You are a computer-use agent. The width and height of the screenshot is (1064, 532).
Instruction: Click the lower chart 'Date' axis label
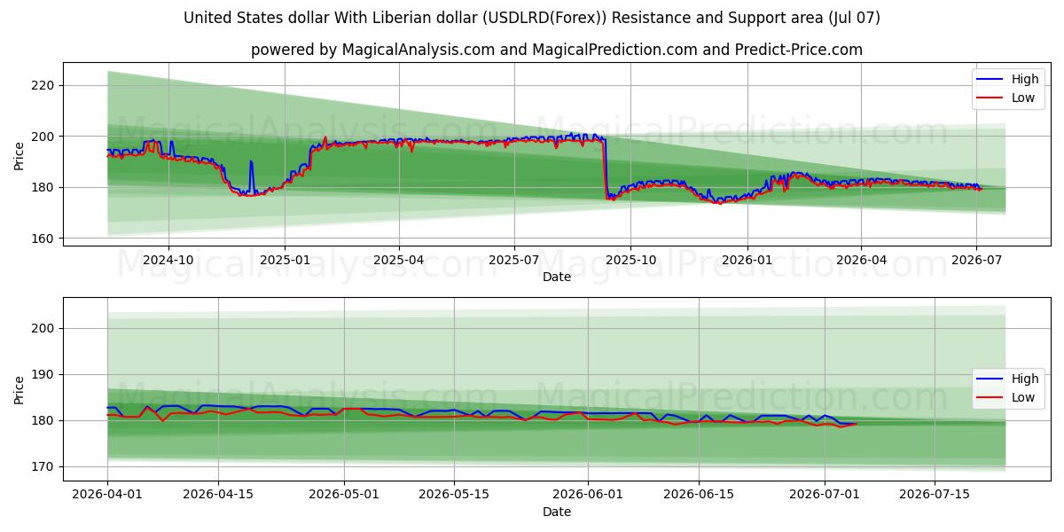(x=557, y=512)
